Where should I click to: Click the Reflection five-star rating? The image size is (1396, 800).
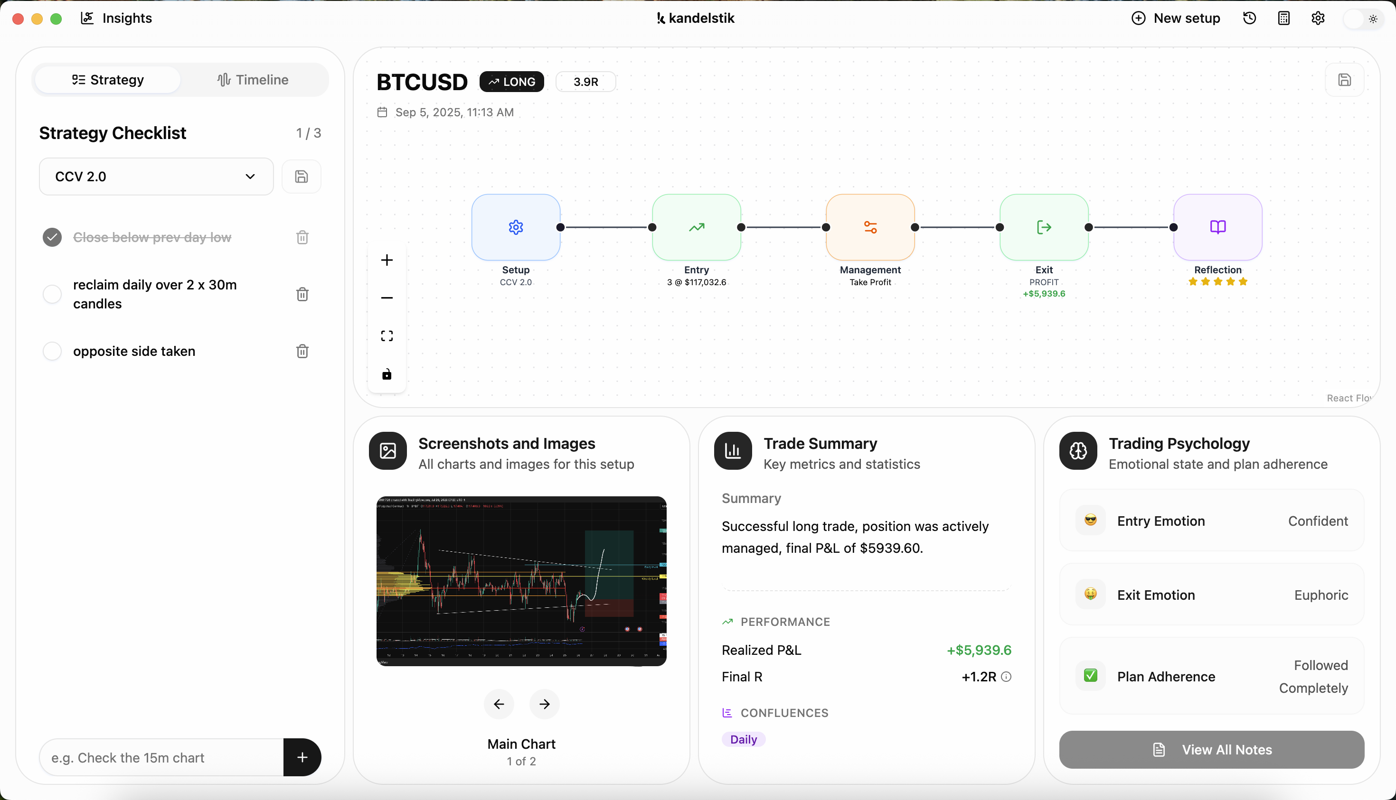point(1218,282)
